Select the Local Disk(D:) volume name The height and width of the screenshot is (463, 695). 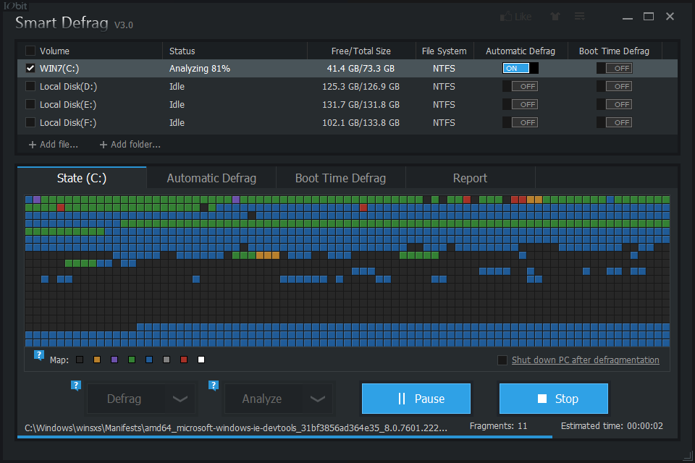tap(68, 86)
